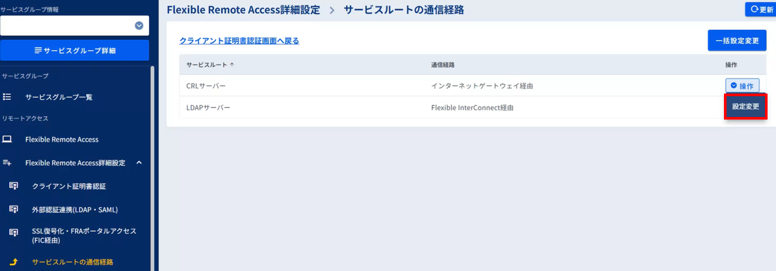Open サービスグループ一覧 in sidebar

coord(59,97)
